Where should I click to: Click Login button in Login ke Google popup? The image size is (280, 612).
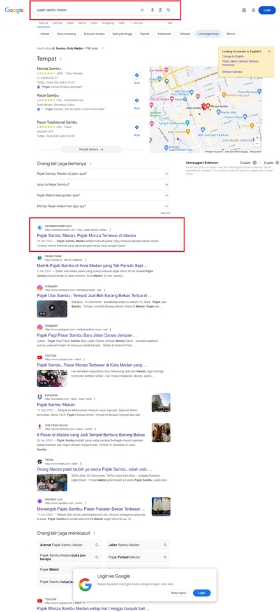202,592
